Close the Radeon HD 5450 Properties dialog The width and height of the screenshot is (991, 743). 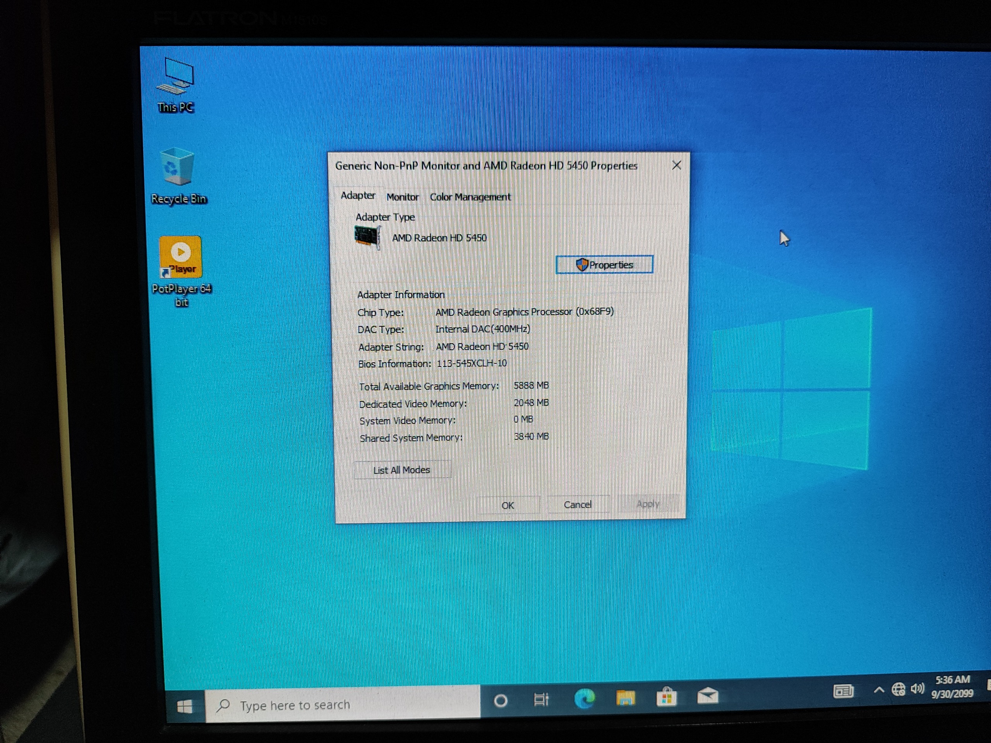[x=677, y=165]
